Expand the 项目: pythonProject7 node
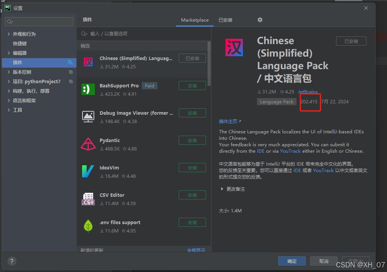Viewport: 387px width, 272px height. coord(9,81)
